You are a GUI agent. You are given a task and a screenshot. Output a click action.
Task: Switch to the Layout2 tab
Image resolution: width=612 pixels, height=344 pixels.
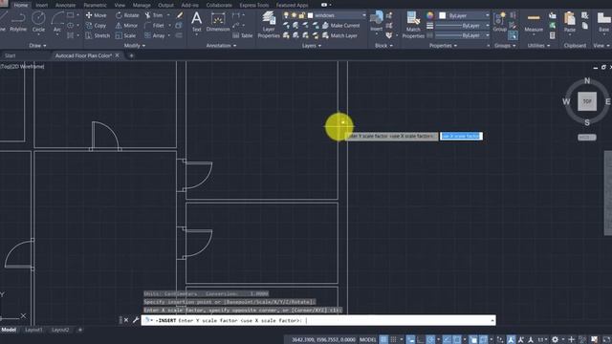point(60,330)
